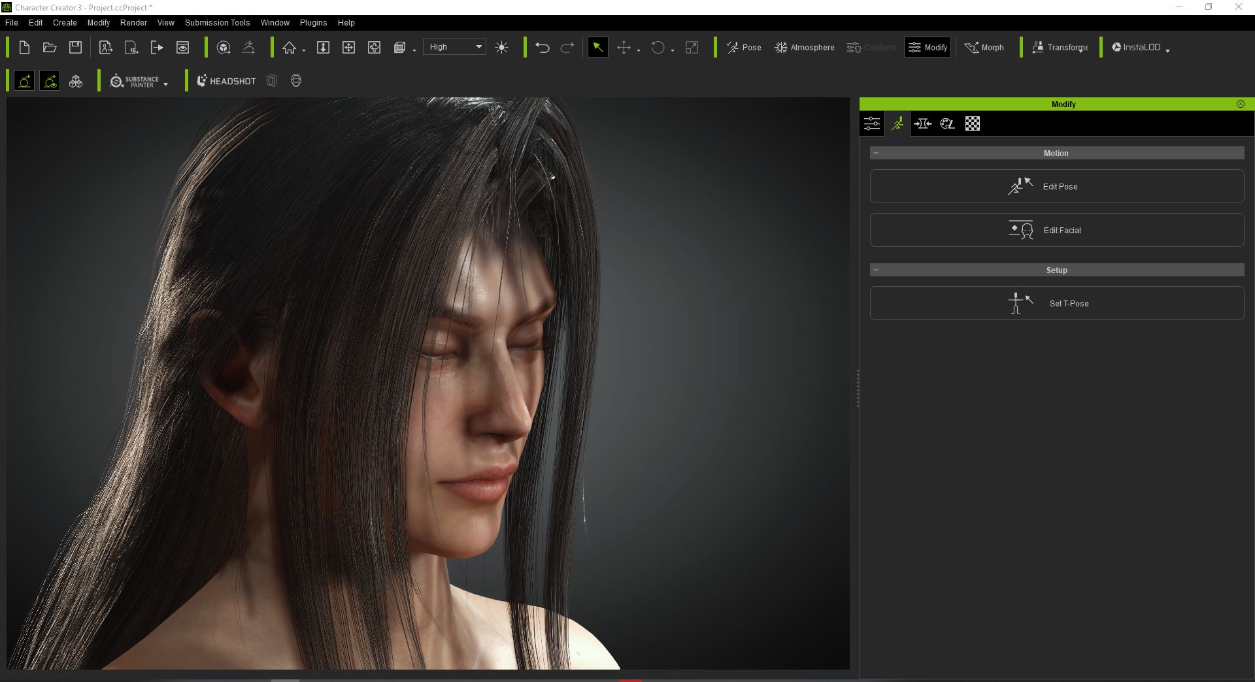Click the sun lighting icon

point(502,47)
